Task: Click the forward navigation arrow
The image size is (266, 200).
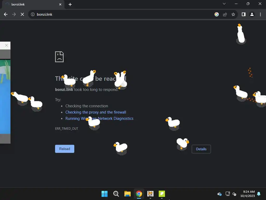Action: pyautogui.click(x=14, y=15)
